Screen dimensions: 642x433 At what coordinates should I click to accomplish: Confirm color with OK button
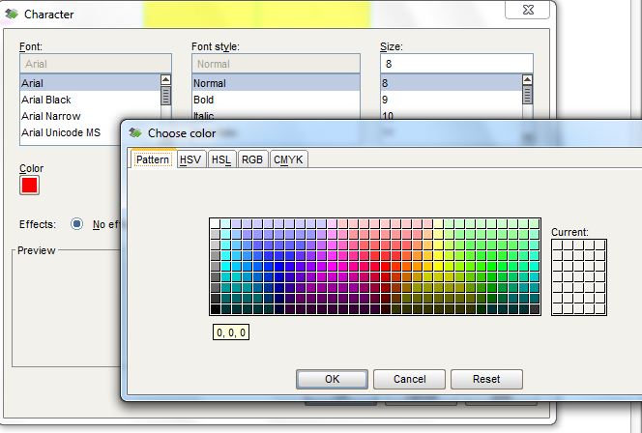coord(332,379)
